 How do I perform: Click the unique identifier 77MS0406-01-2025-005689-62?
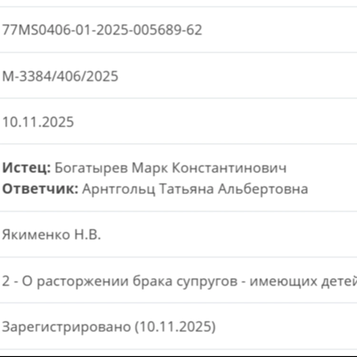[x=102, y=30]
